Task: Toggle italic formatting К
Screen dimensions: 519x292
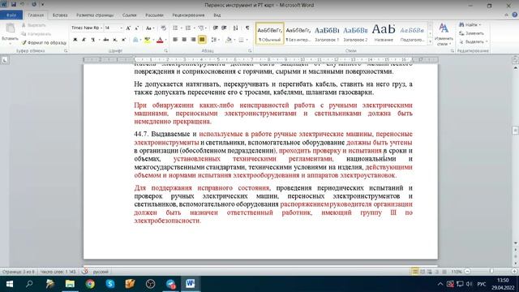Action: 84,40
